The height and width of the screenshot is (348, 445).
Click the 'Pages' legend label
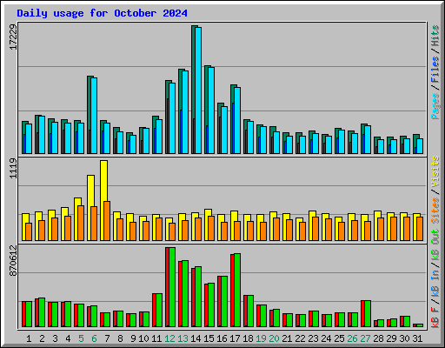(435, 106)
